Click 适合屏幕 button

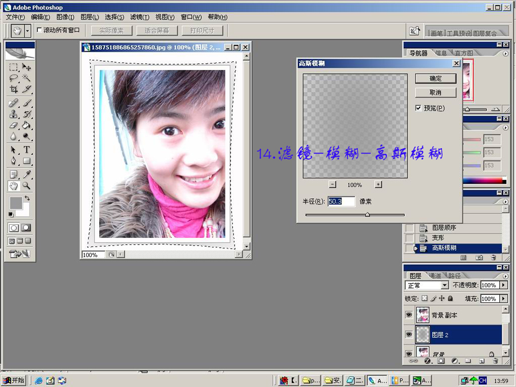click(x=157, y=30)
